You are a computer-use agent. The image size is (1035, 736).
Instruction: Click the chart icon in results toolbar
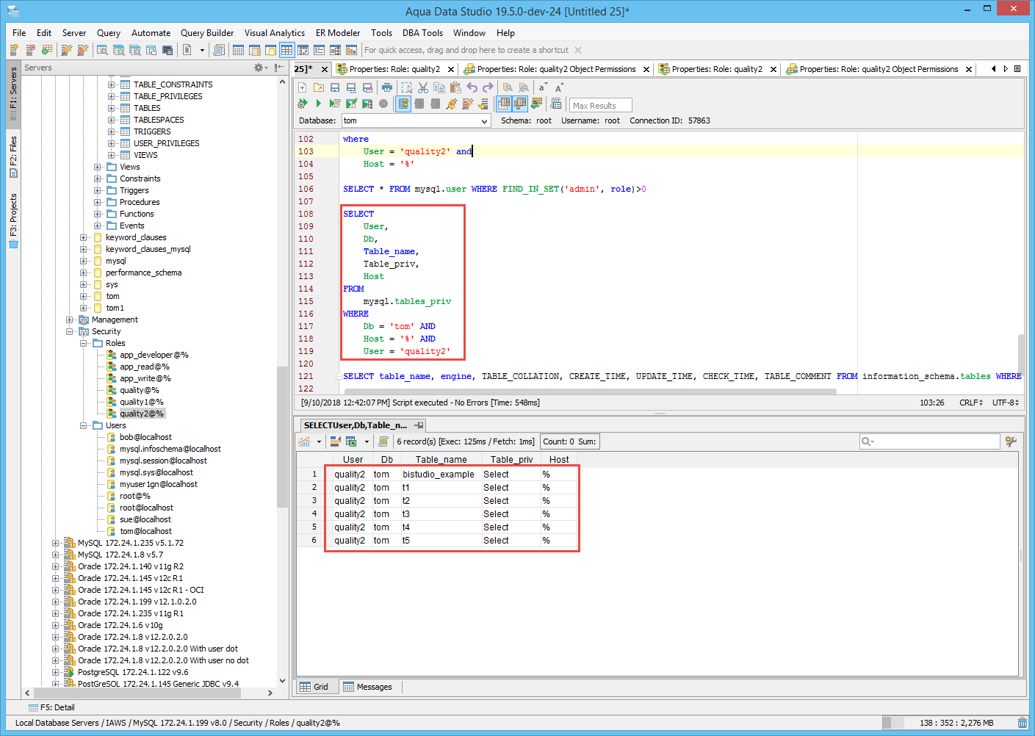(x=304, y=441)
